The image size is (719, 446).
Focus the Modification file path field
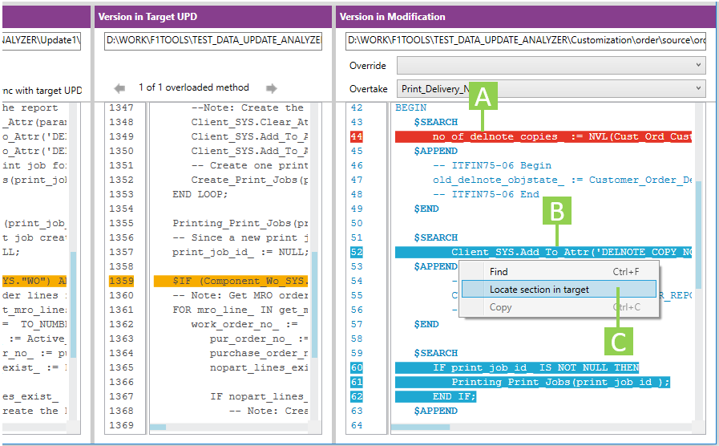coord(526,40)
